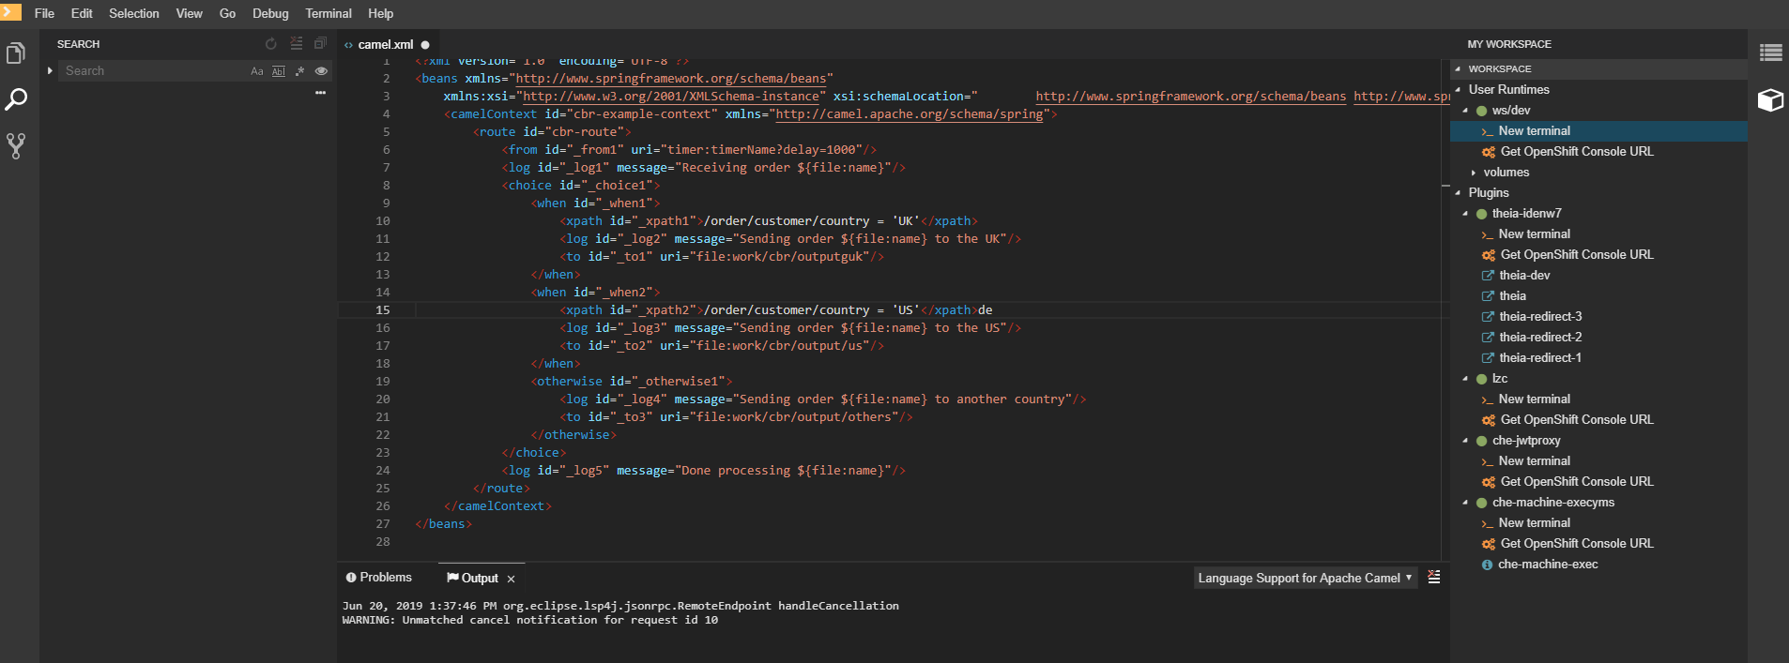Click the refresh search results icon
The image size is (1789, 663).
[271, 44]
